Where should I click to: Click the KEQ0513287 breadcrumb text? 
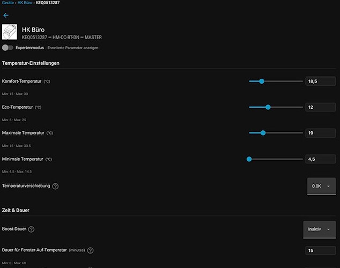click(48, 3)
